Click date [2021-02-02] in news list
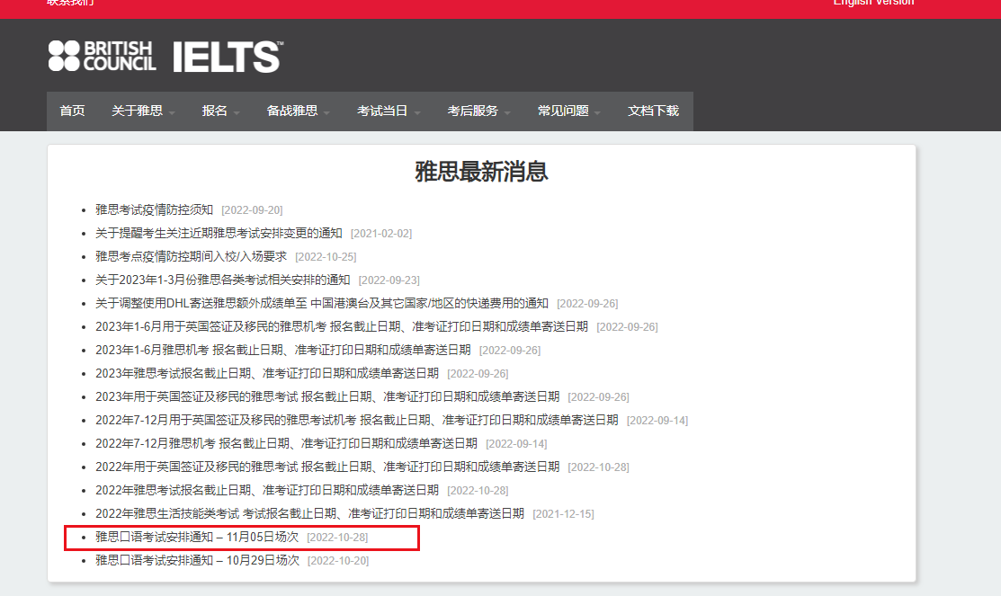This screenshot has height=596, width=1001. tap(381, 234)
